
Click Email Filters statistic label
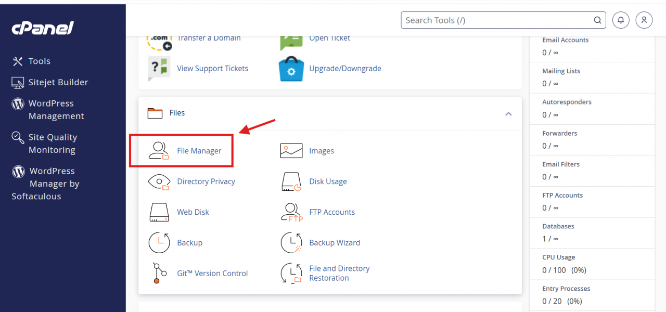click(561, 164)
